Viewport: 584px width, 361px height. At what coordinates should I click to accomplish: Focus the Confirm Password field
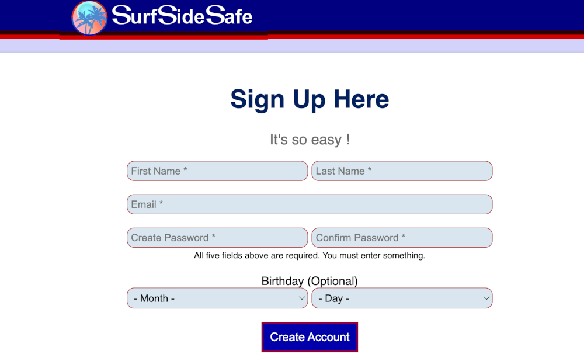coord(402,237)
